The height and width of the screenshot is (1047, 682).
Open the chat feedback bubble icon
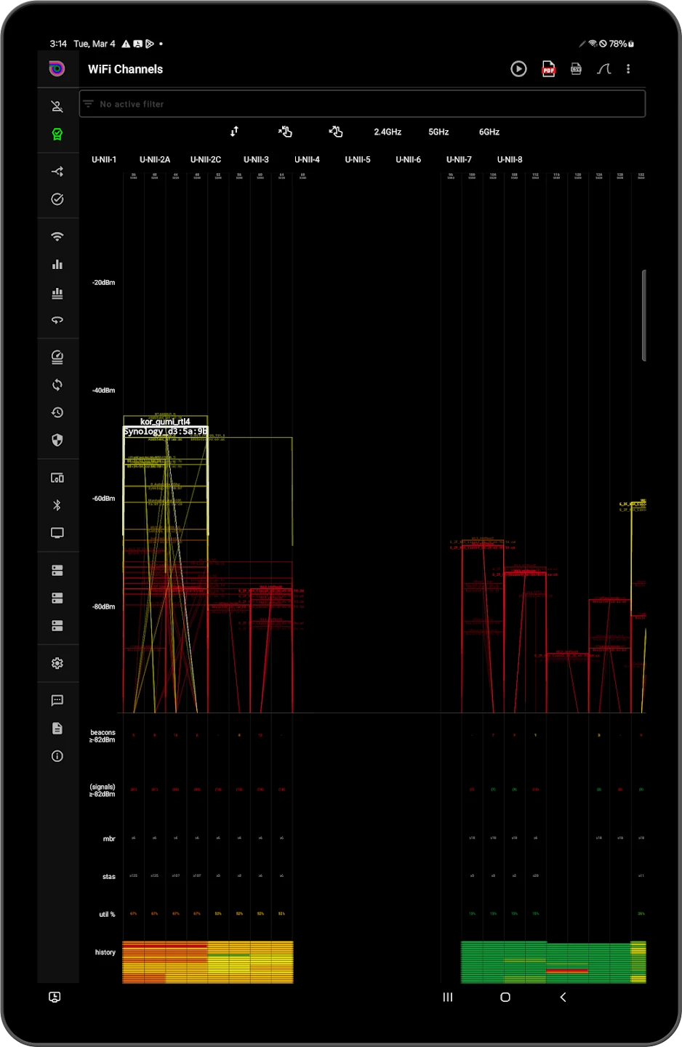pyautogui.click(x=57, y=701)
